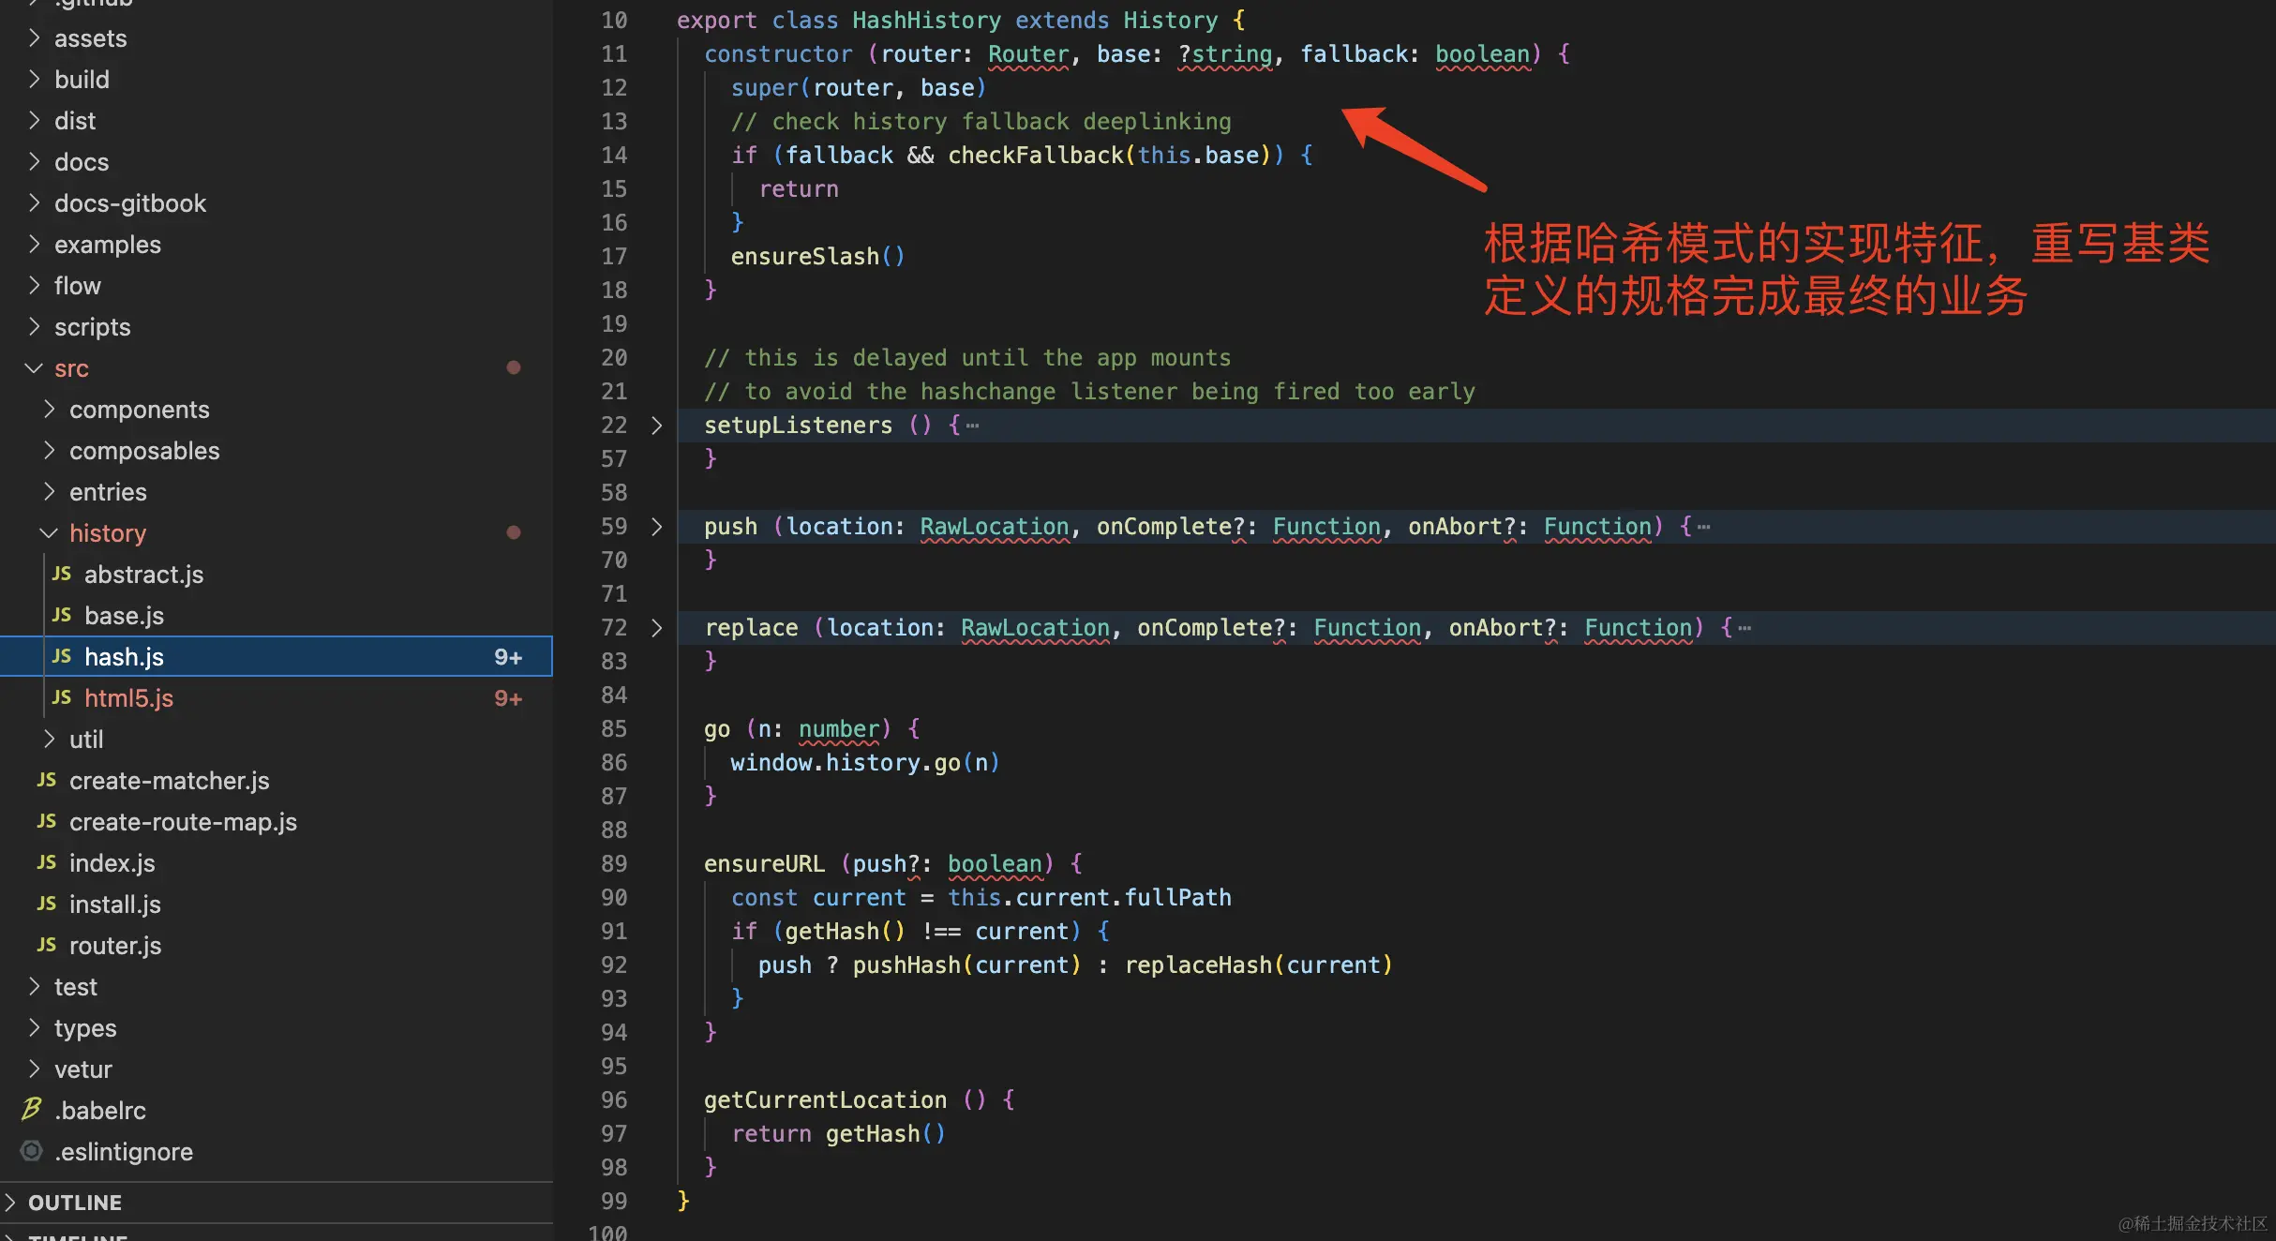
Task: Click the JS file icon of html5.js
Action: click(62, 697)
